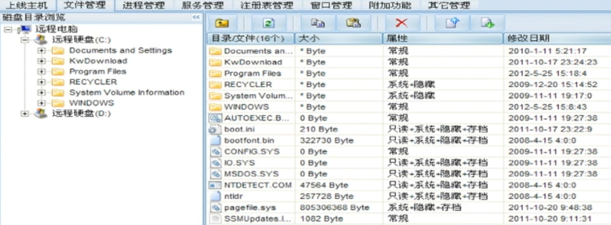Image resolution: width=611 pixels, height=225 pixels.
Task: Click the up-folder toolbar icon
Action: 222,23
